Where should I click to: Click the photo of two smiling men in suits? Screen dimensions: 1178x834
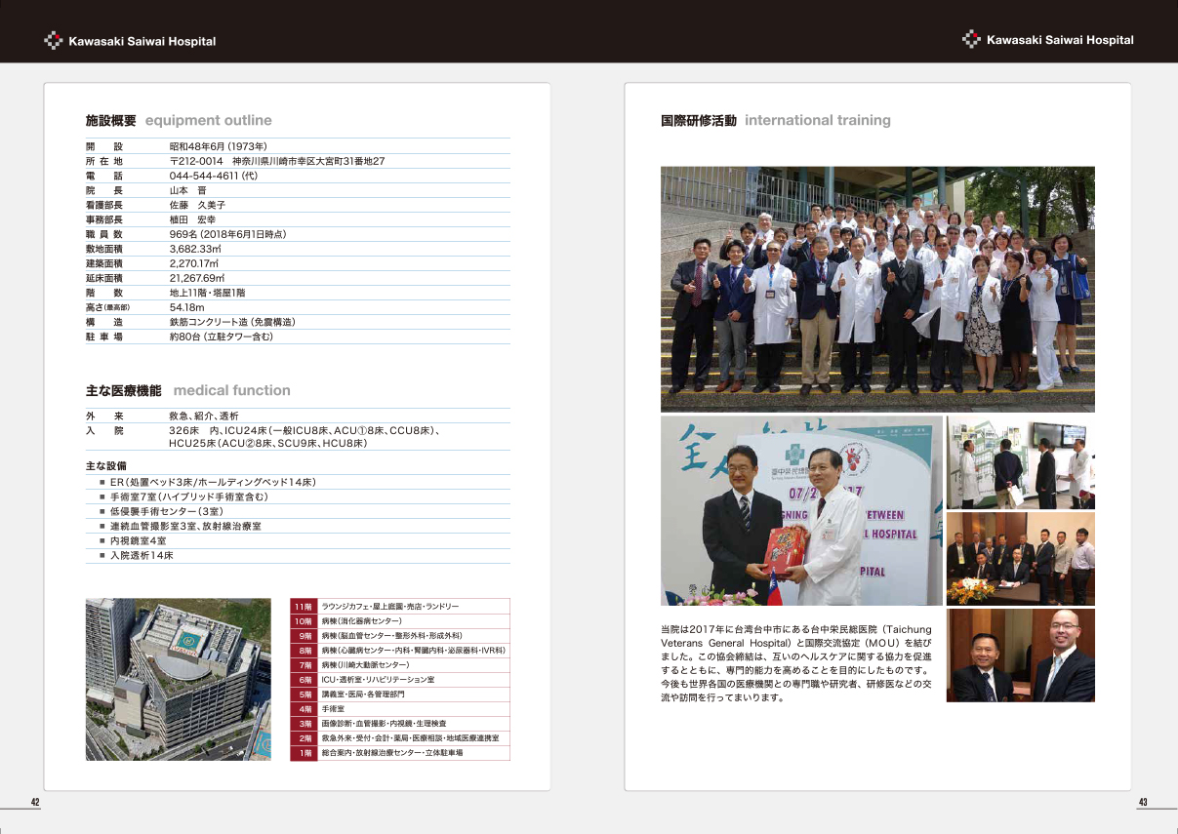[x=1020, y=655]
